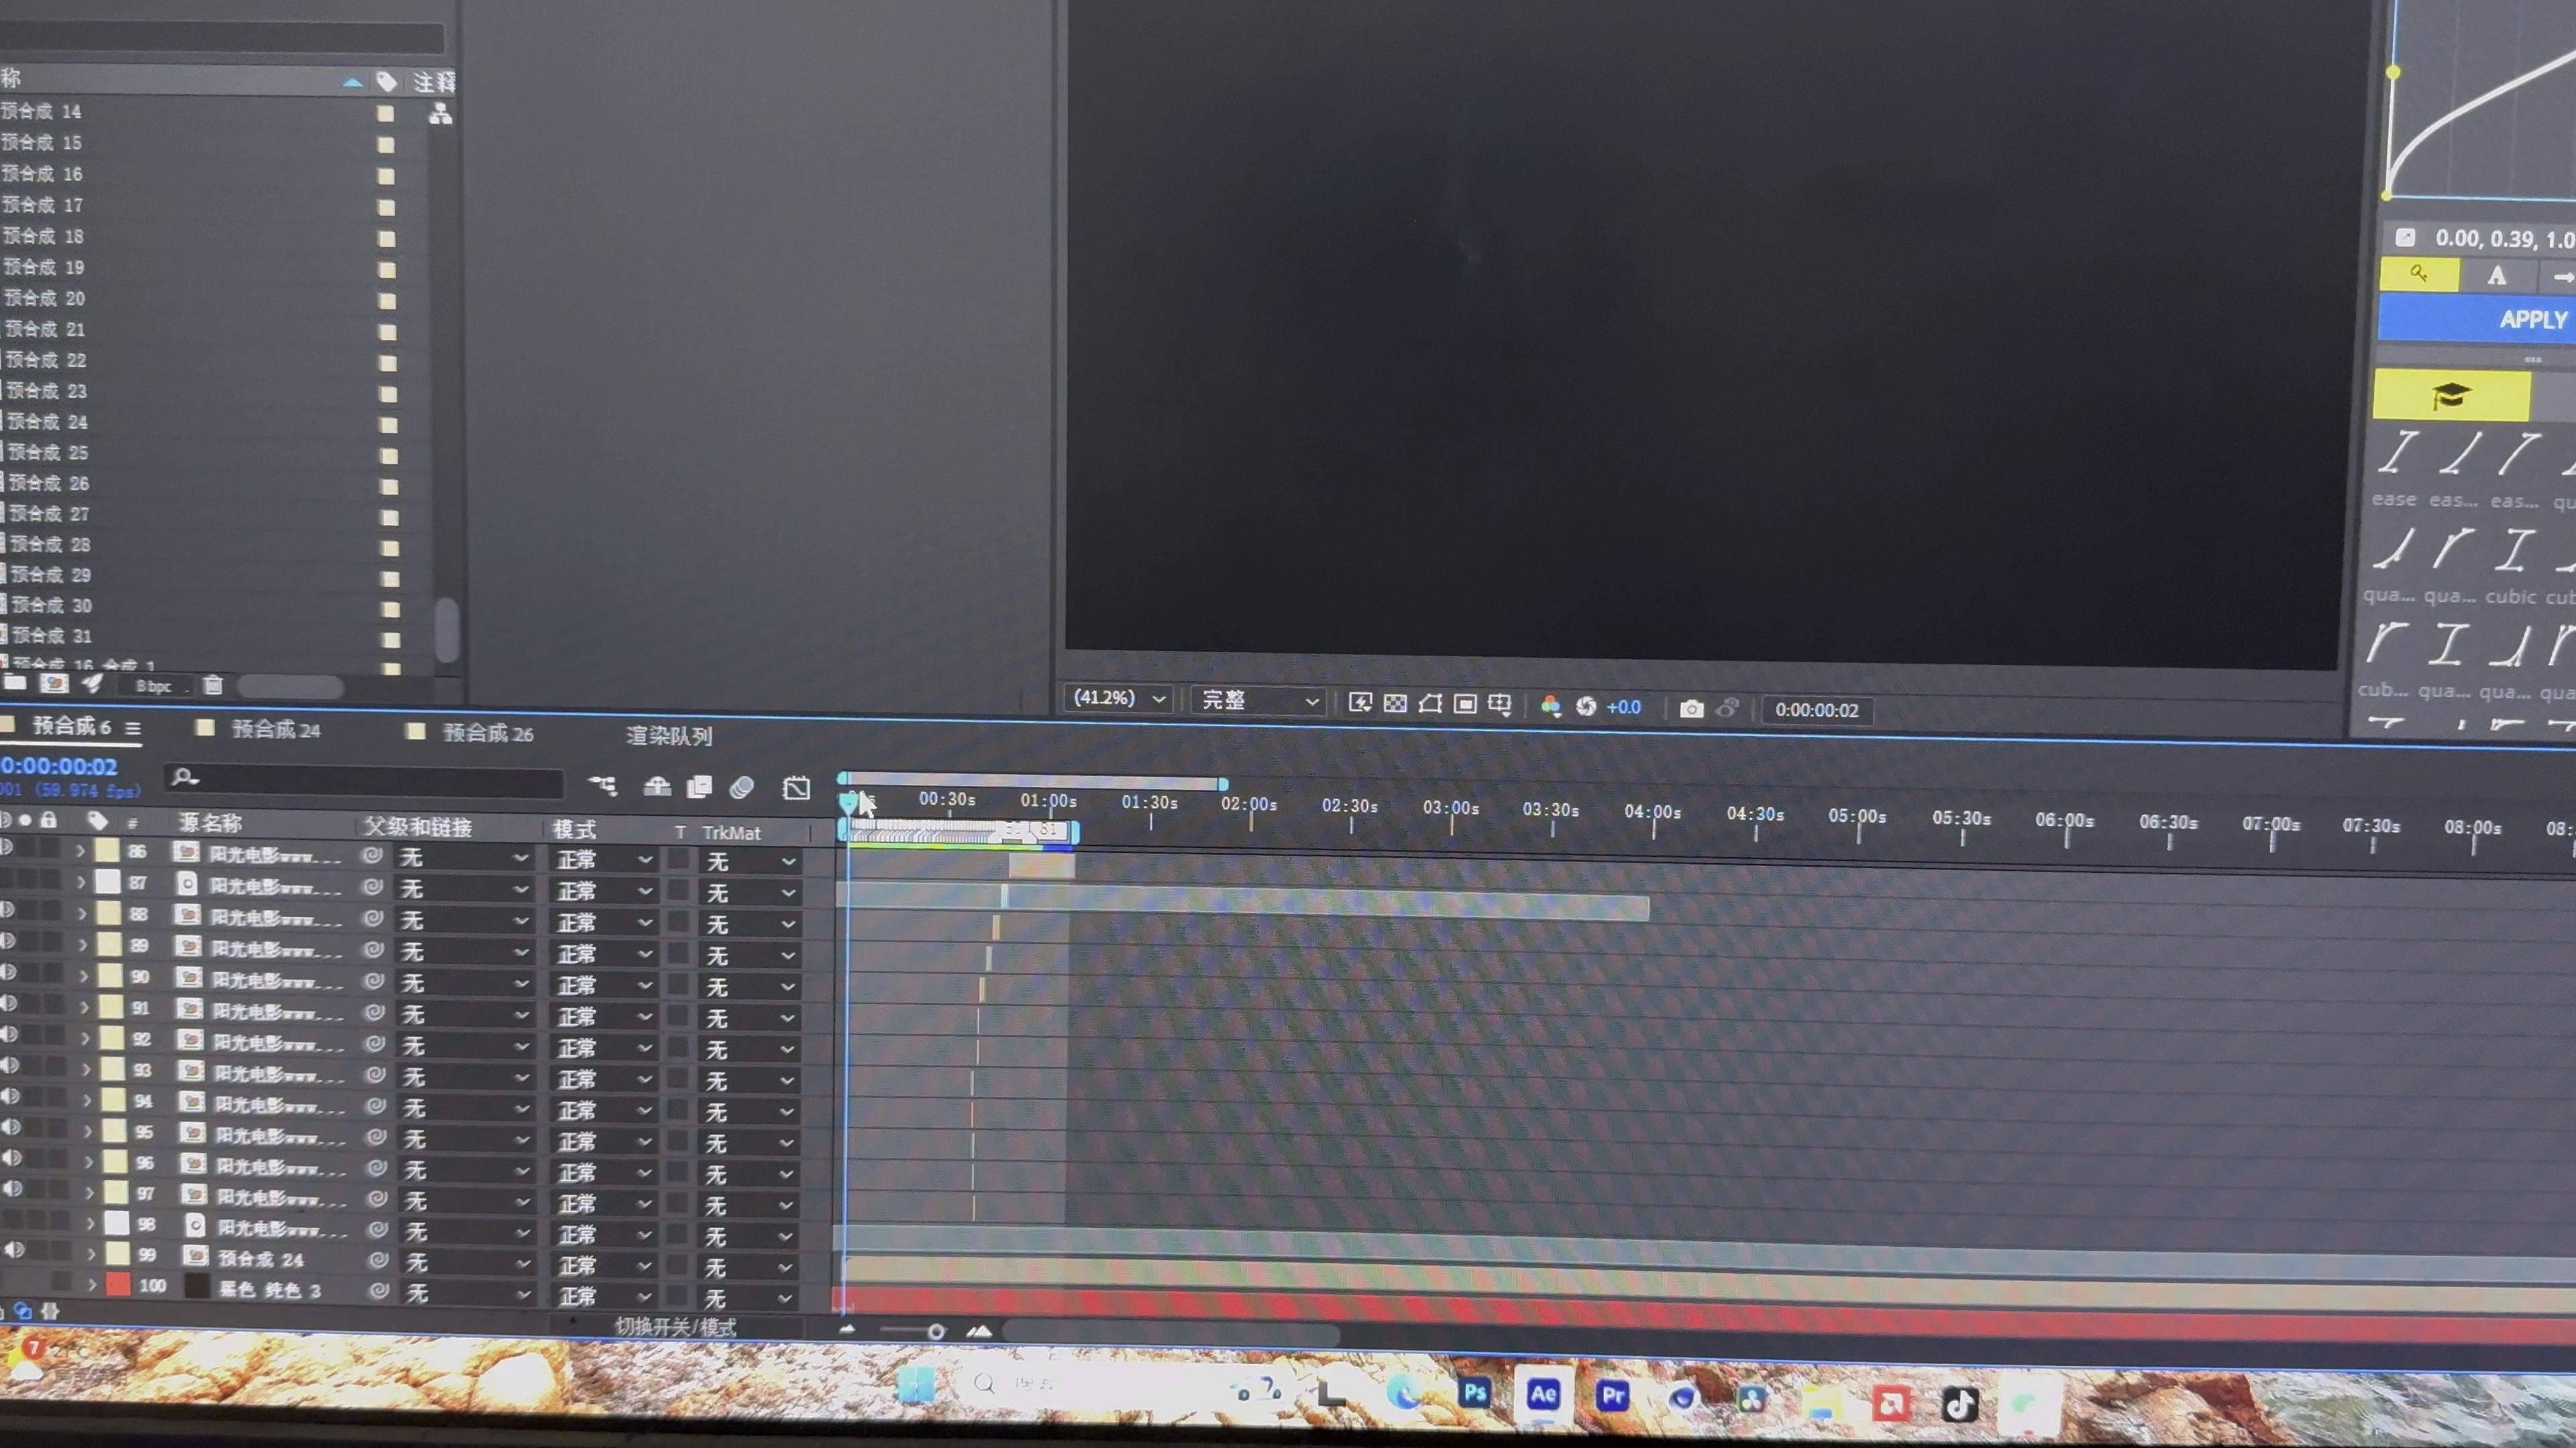This screenshot has width=2576, height=1448.
Task: Click the region of interest icon
Action: click(1465, 705)
